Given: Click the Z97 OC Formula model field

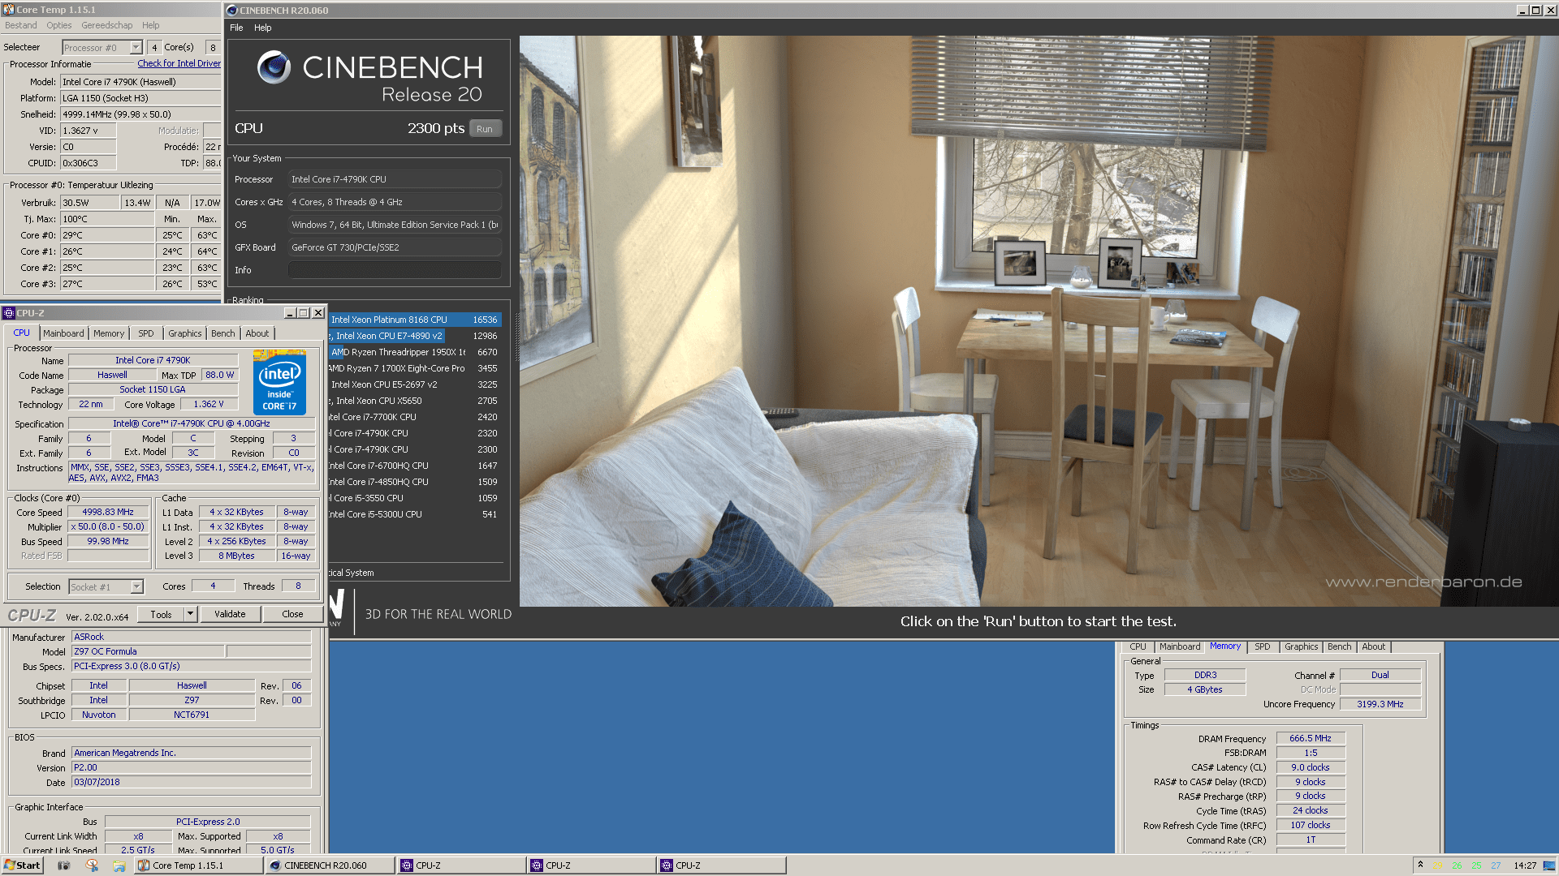Looking at the screenshot, I should [x=148, y=651].
